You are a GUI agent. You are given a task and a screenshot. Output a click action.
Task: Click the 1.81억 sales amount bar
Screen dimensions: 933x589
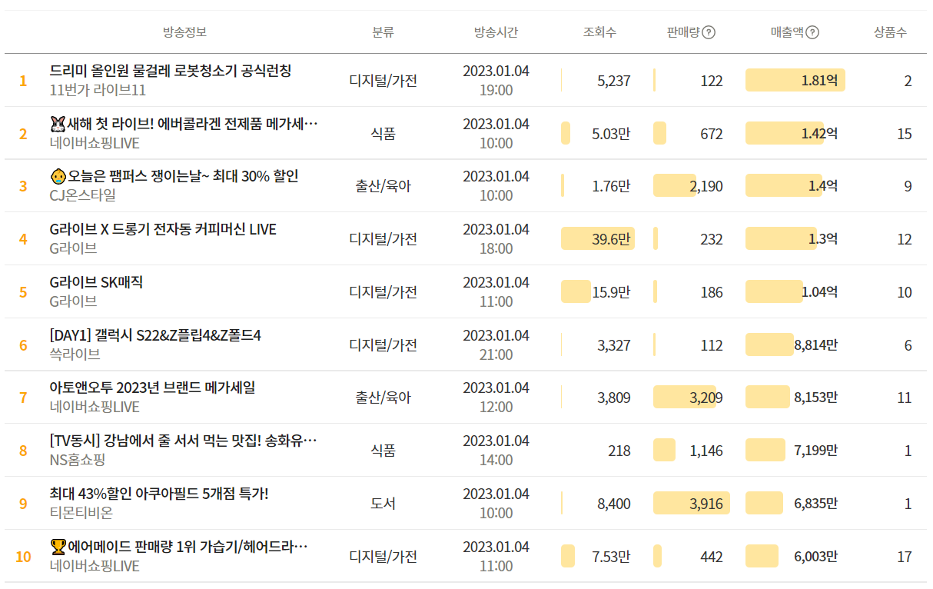[795, 80]
